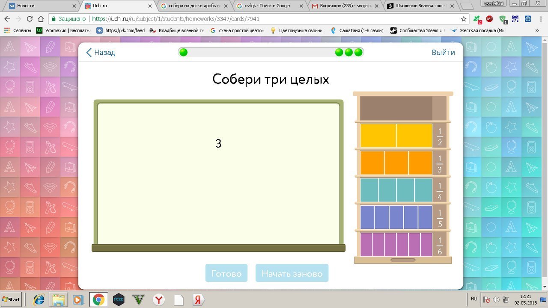Click the top brown whole bar in the shelf
Viewport: 548px width, 308px height.
tap(396, 107)
